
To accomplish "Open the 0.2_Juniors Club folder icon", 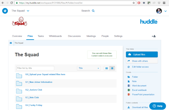I will 19,91.
